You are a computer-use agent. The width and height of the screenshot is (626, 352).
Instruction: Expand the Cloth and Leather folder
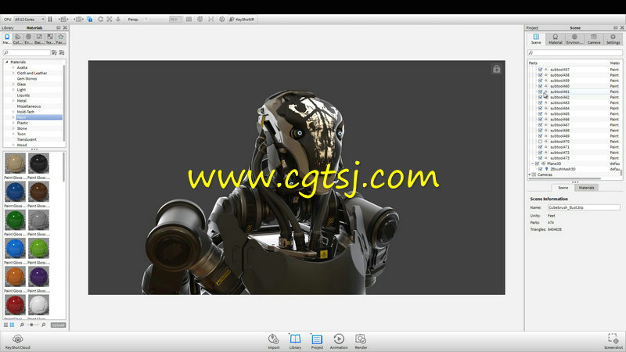[13, 73]
